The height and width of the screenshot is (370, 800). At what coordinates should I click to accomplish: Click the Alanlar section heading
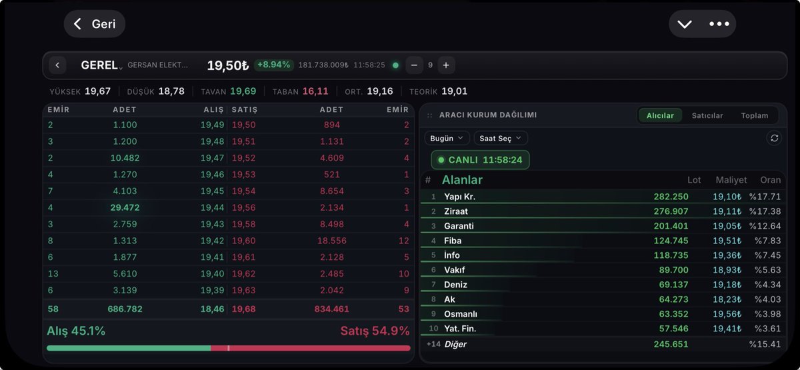(462, 180)
